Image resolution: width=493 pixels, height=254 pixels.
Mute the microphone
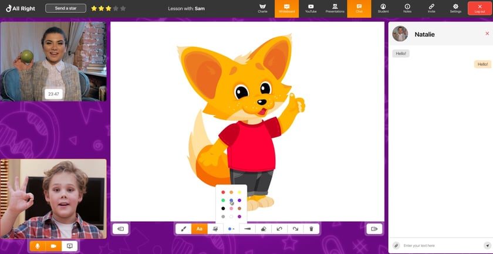tap(38, 246)
